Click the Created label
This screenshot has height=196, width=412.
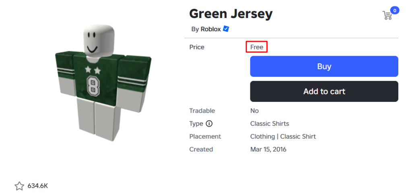201,149
